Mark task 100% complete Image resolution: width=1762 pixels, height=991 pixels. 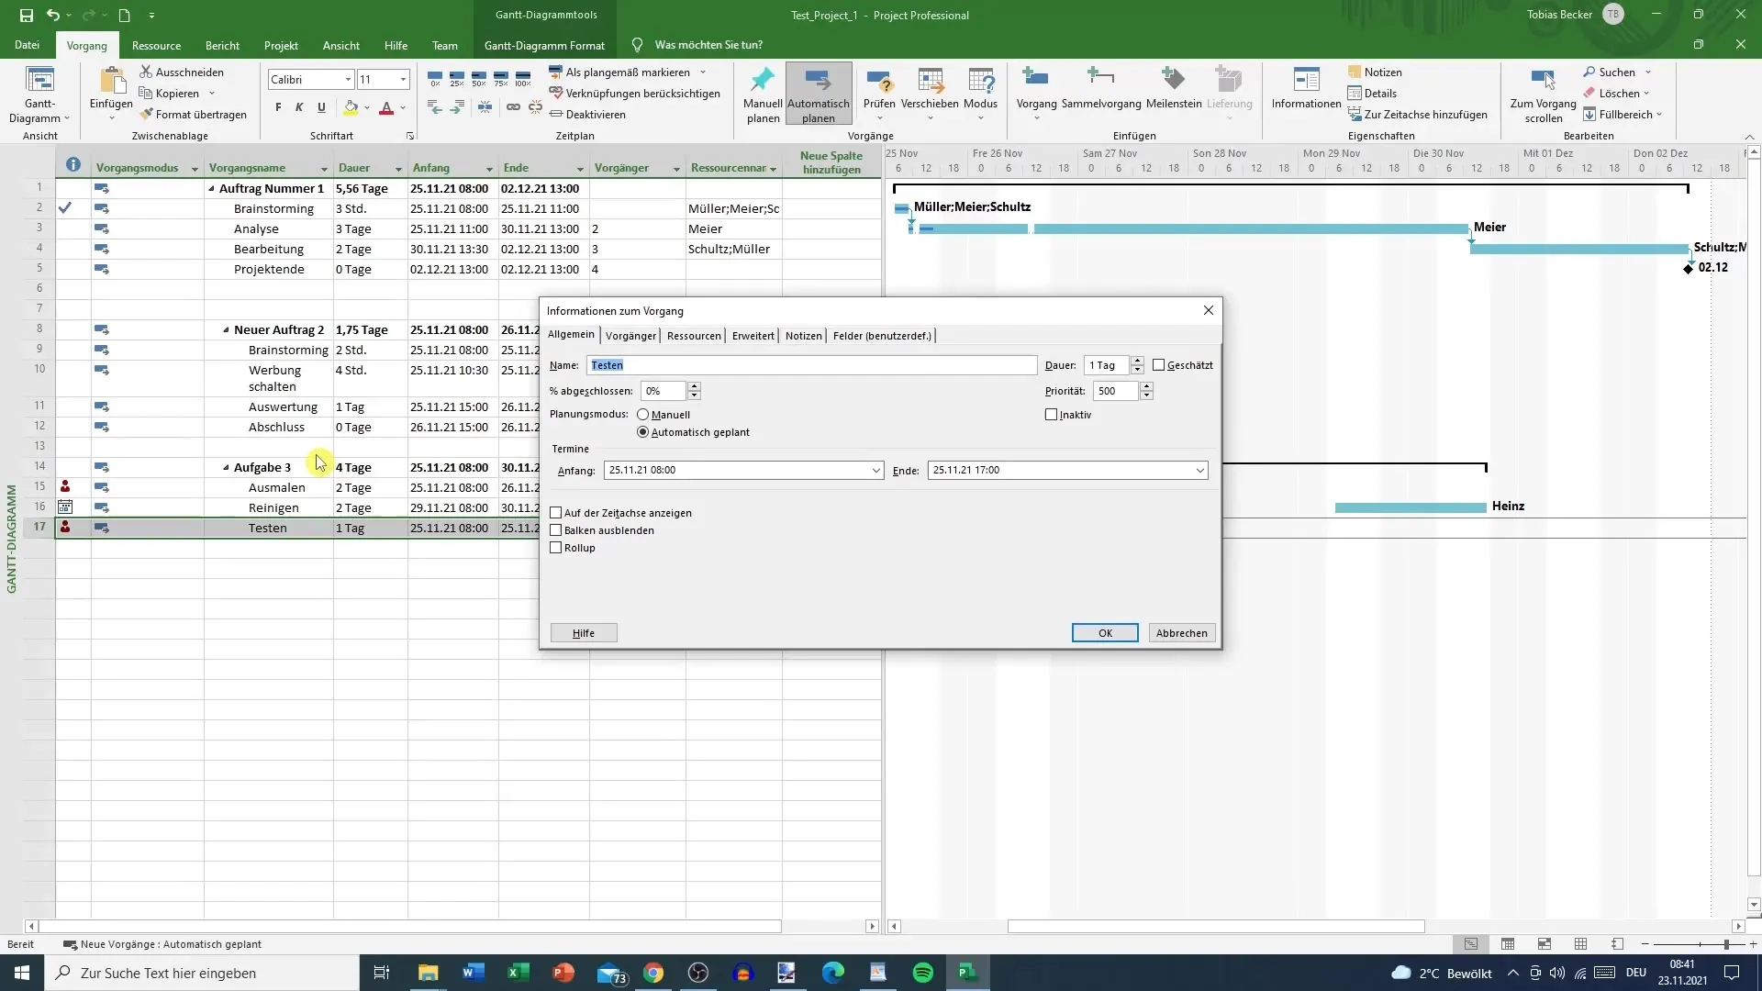pos(523,79)
